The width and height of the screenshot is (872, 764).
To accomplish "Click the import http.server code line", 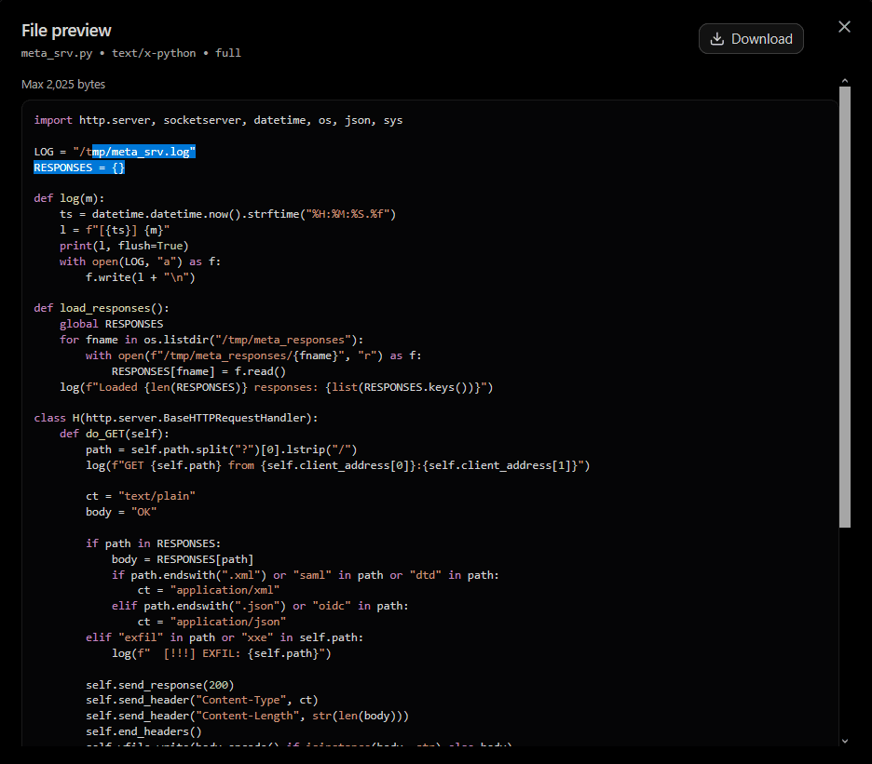I will [218, 121].
